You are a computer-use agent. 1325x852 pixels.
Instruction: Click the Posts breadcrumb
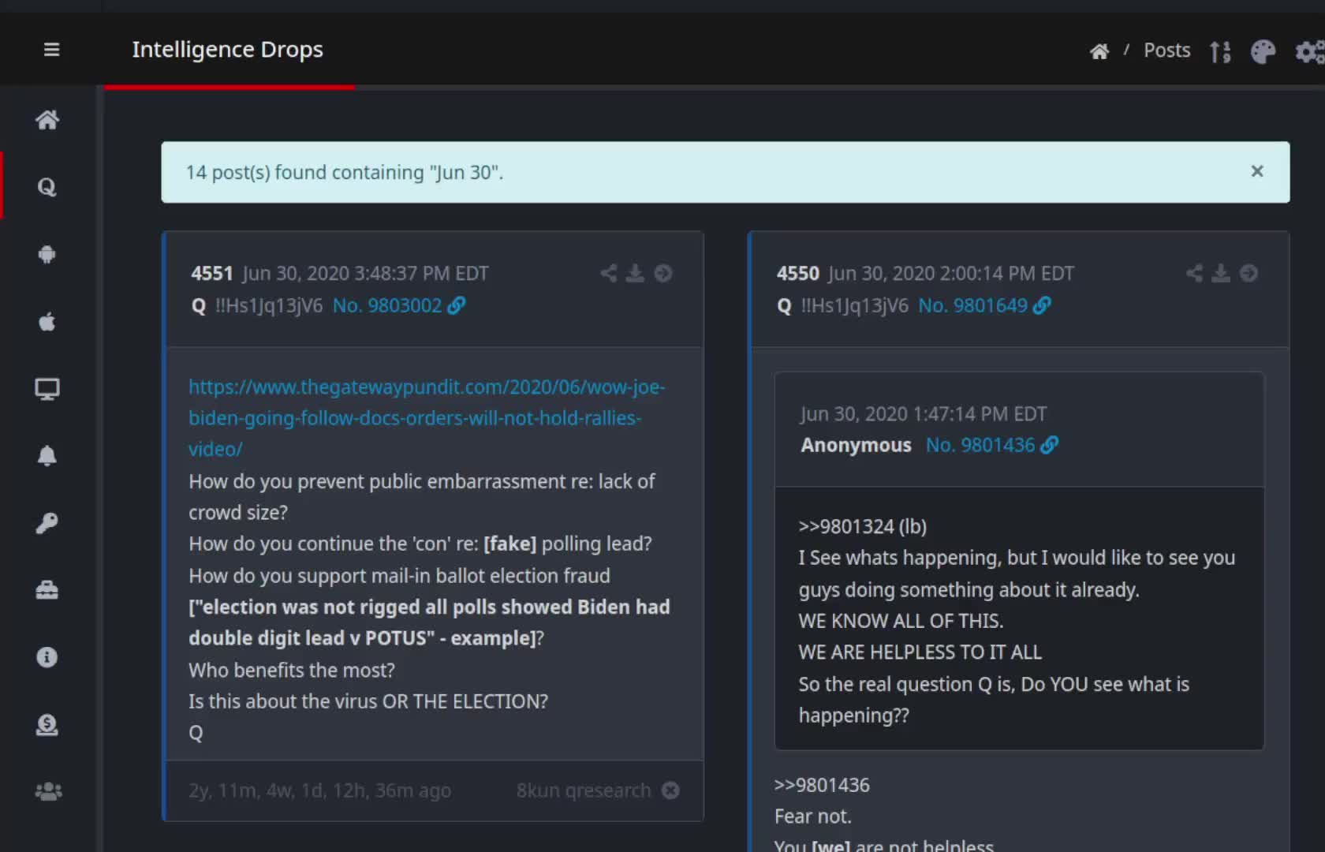1166,50
